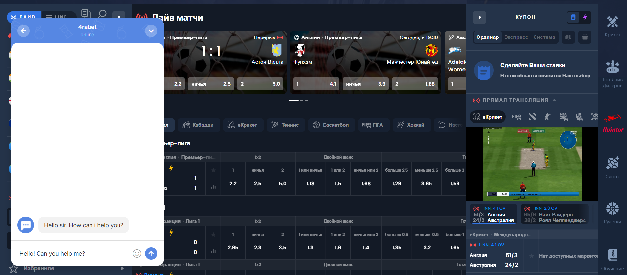Open the gift bonuses icon

pos(585,37)
